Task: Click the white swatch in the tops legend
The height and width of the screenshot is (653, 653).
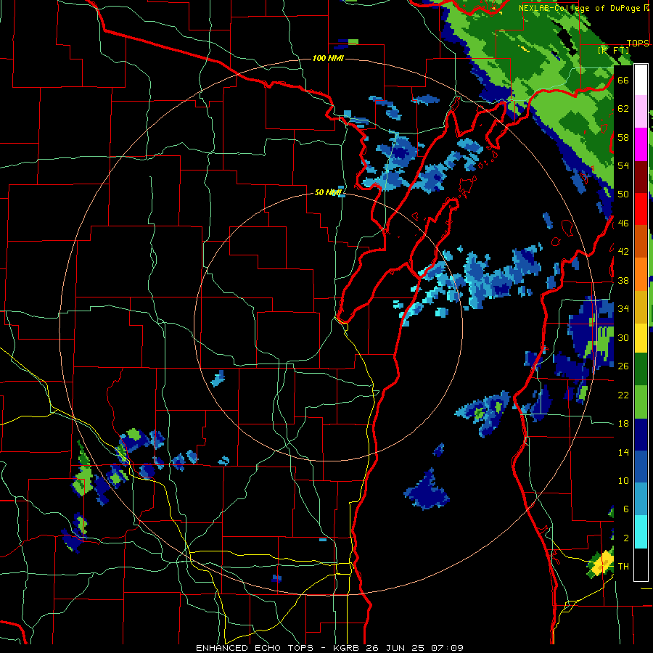Action: tap(641, 80)
